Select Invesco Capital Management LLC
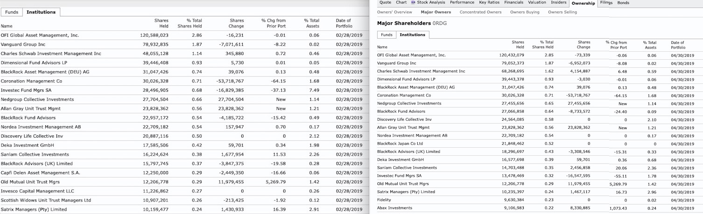Screen dimensions: 703x214 point(37,191)
